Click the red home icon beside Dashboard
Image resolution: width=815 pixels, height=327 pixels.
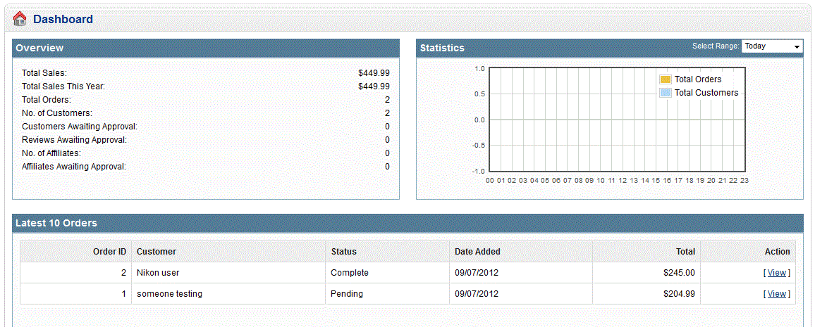[20, 19]
